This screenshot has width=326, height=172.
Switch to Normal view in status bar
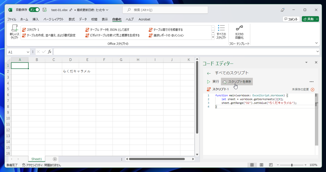click(x=252, y=165)
